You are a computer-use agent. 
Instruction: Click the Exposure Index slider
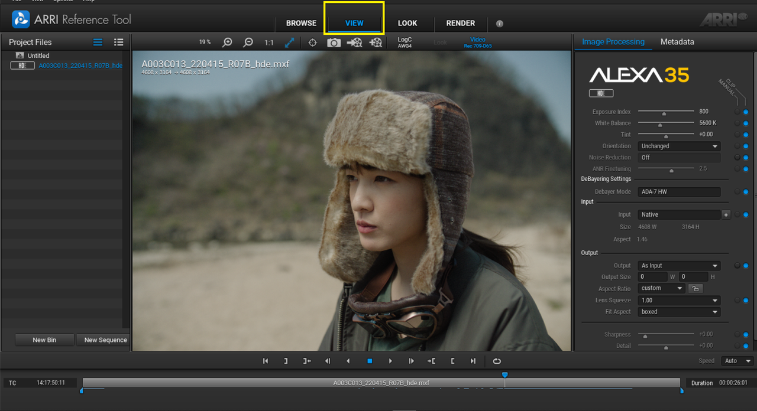point(666,112)
